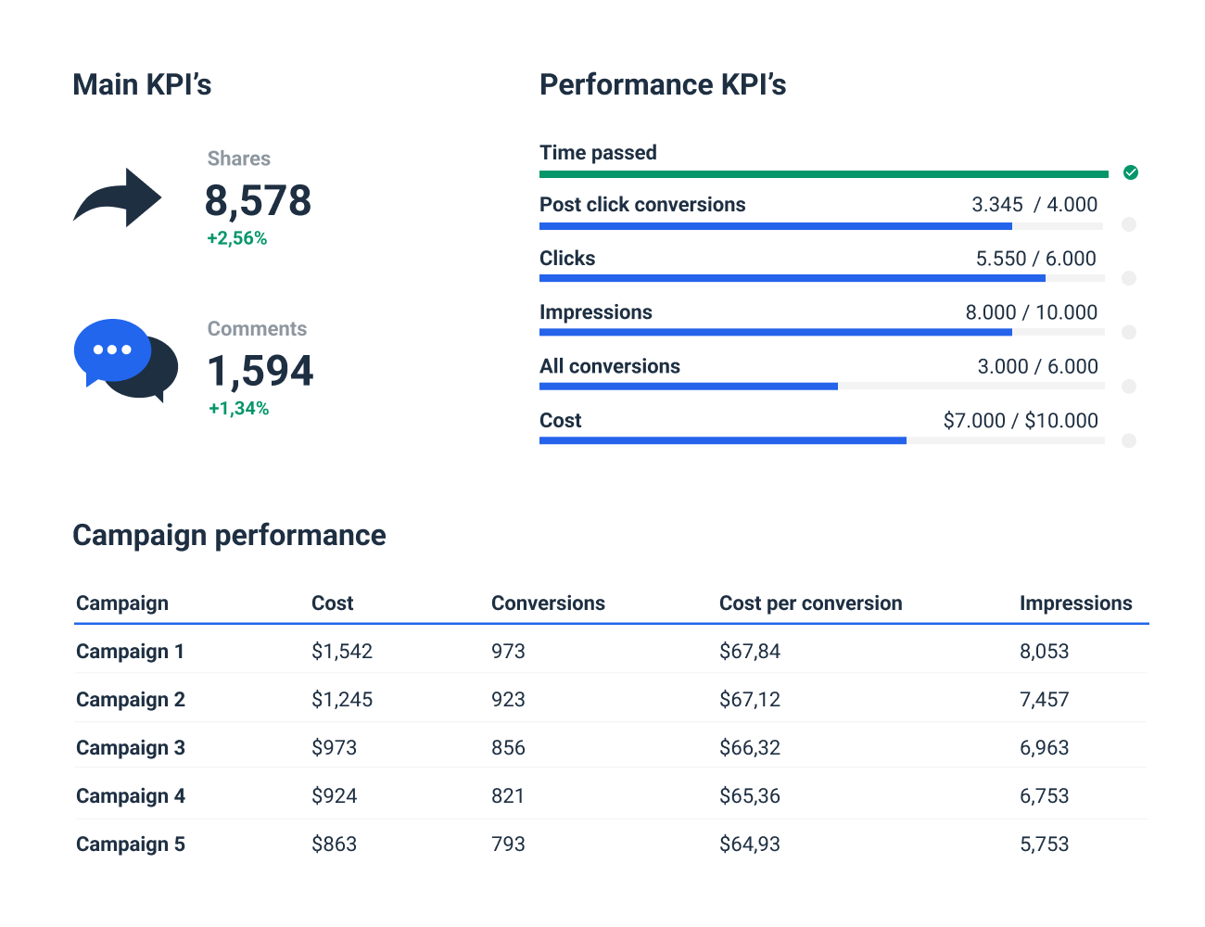Click the status dot next to Impressions
Screen dimensions: 1205x927
(1129, 331)
